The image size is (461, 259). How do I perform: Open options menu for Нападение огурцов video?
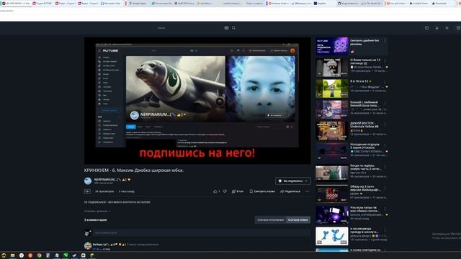click(x=385, y=145)
